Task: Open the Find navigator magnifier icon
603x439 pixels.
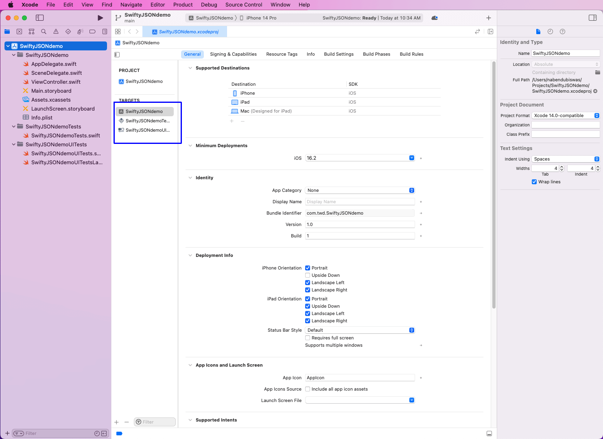Action: (x=44, y=32)
